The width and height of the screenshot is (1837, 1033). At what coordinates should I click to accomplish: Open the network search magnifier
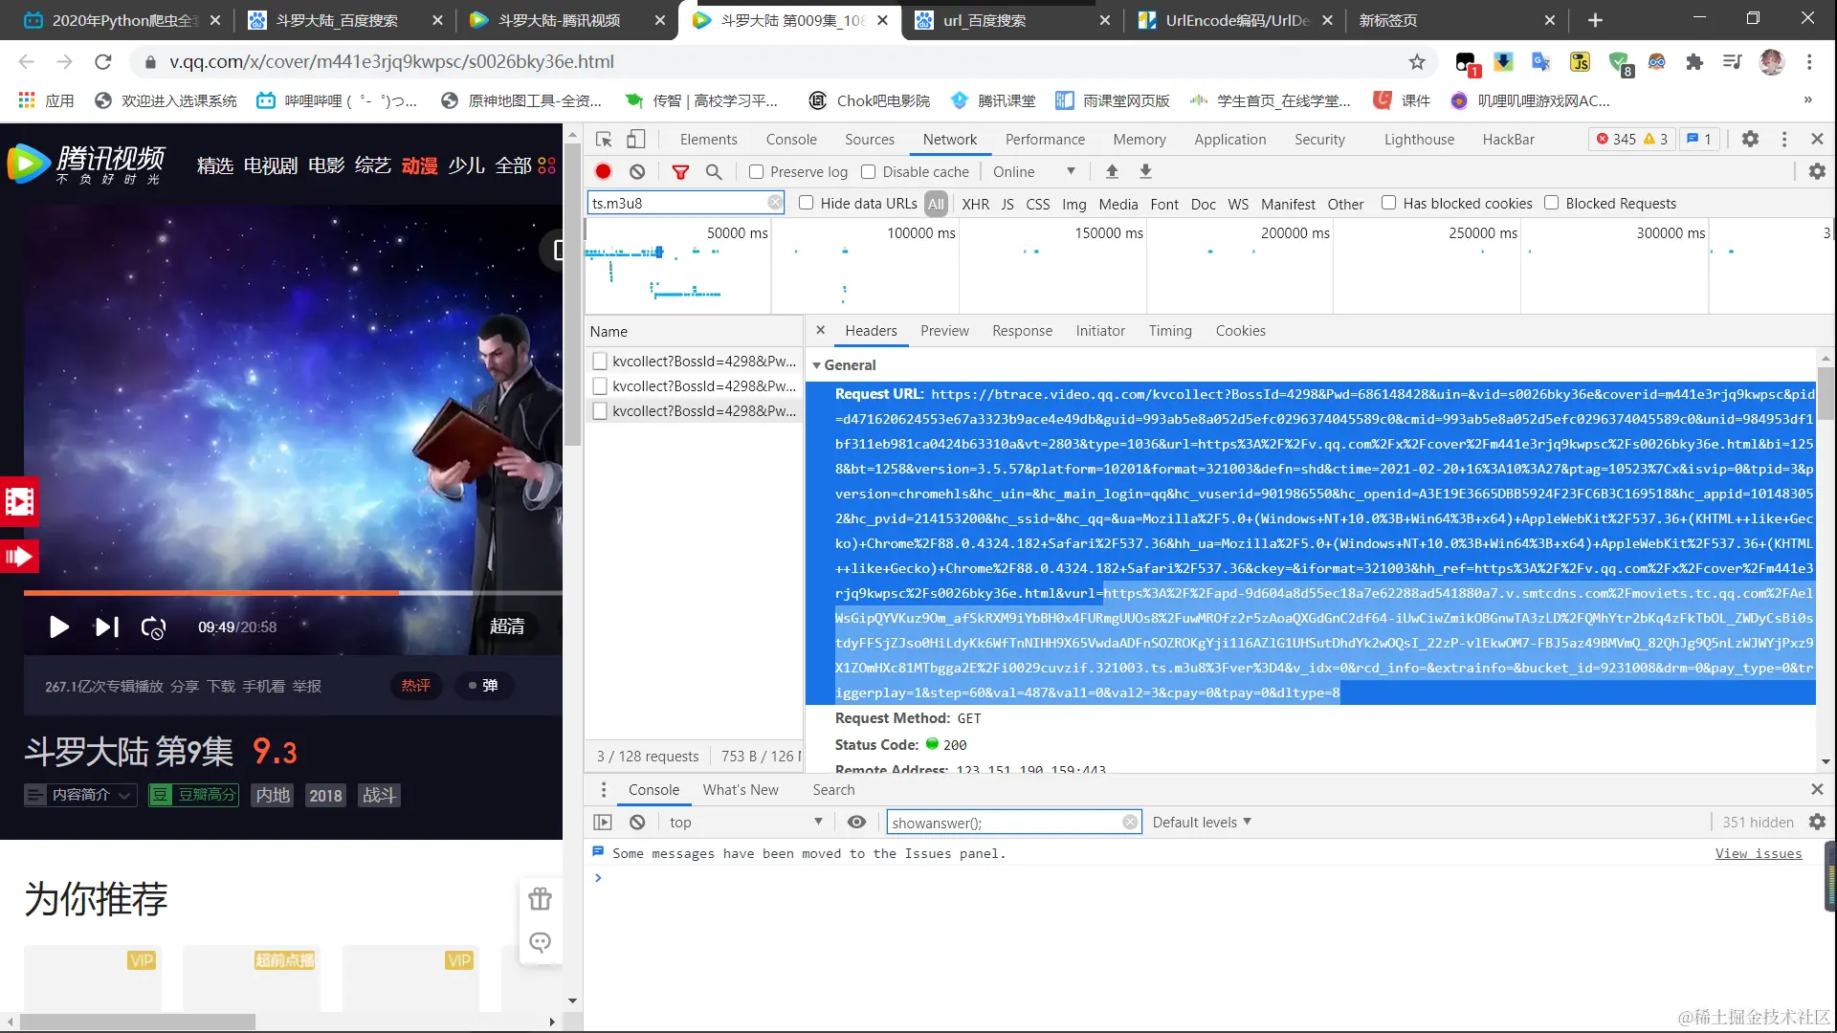pyautogui.click(x=714, y=171)
